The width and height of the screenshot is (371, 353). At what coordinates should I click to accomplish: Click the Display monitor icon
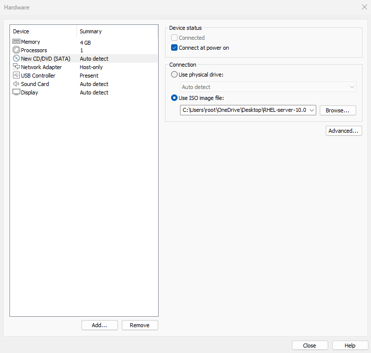pos(16,92)
